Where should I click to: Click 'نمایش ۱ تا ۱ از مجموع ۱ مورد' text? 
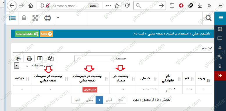(x=152, y=100)
